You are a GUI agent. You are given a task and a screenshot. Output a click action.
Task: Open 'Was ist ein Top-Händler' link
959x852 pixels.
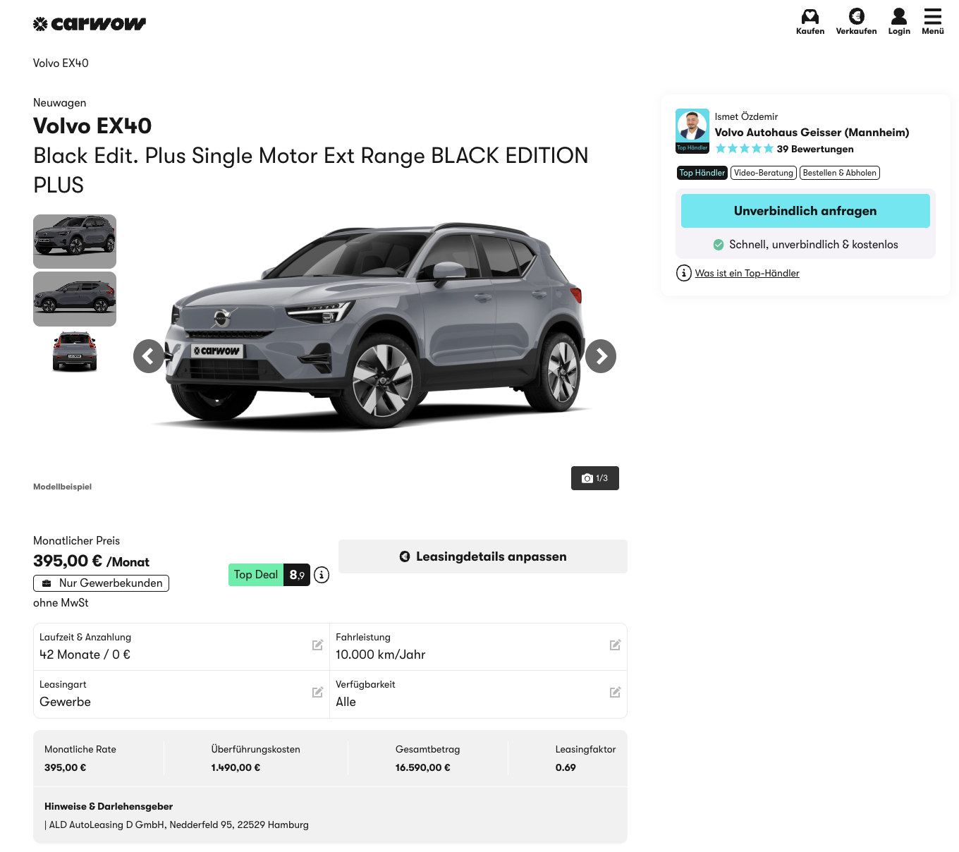[747, 273]
